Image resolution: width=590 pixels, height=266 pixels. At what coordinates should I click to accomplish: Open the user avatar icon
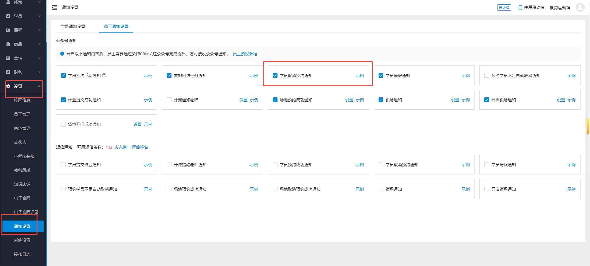click(580, 7)
